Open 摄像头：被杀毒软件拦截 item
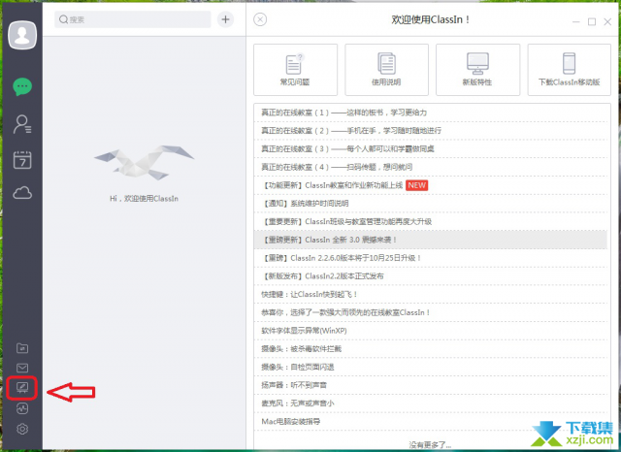This screenshot has height=452, width=621. (431, 349)
